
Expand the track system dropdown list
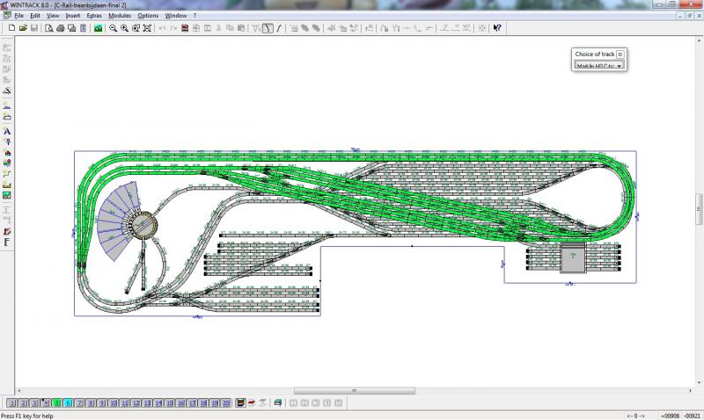click(x=620, y=65)
